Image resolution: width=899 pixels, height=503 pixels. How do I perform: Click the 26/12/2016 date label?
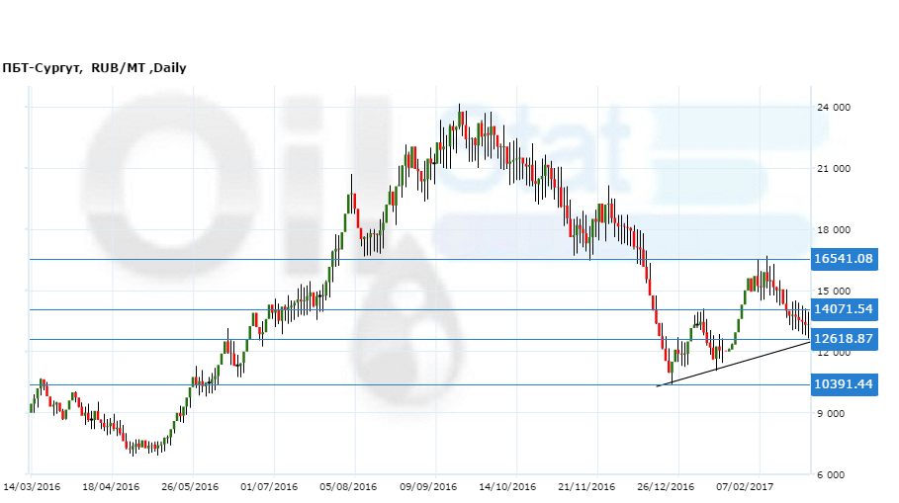(x=665, y=487)
